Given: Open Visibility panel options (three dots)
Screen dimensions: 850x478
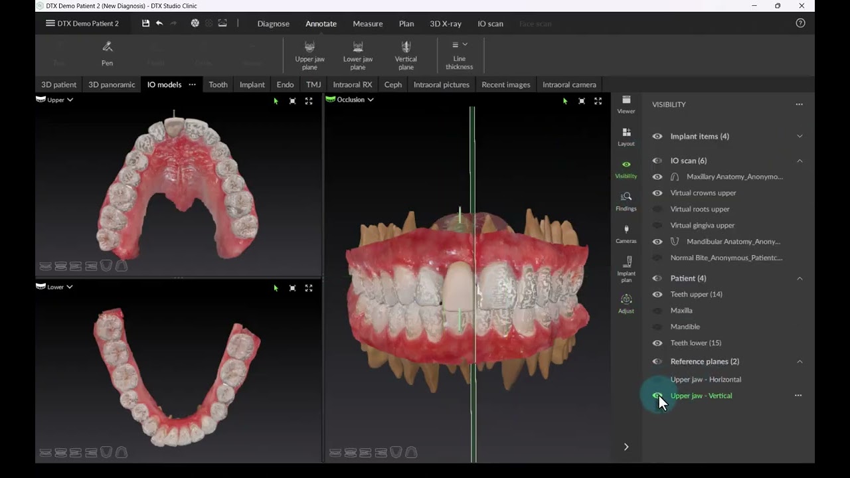Looking at the screenshot, I should 799,104.
